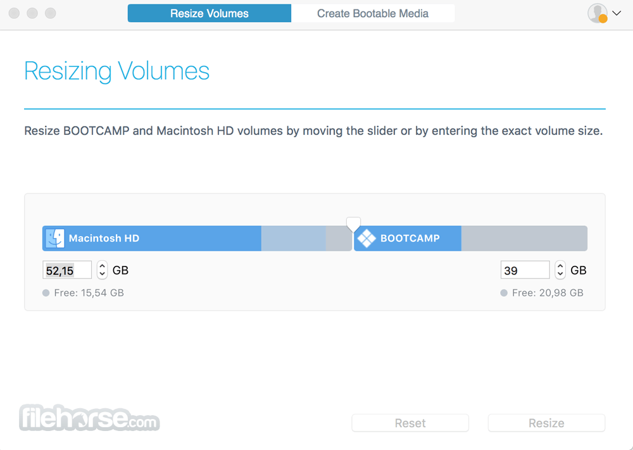Open the Create Bootable Media tab
This screenshot has width=633, height=450.
tap(373, 13)
